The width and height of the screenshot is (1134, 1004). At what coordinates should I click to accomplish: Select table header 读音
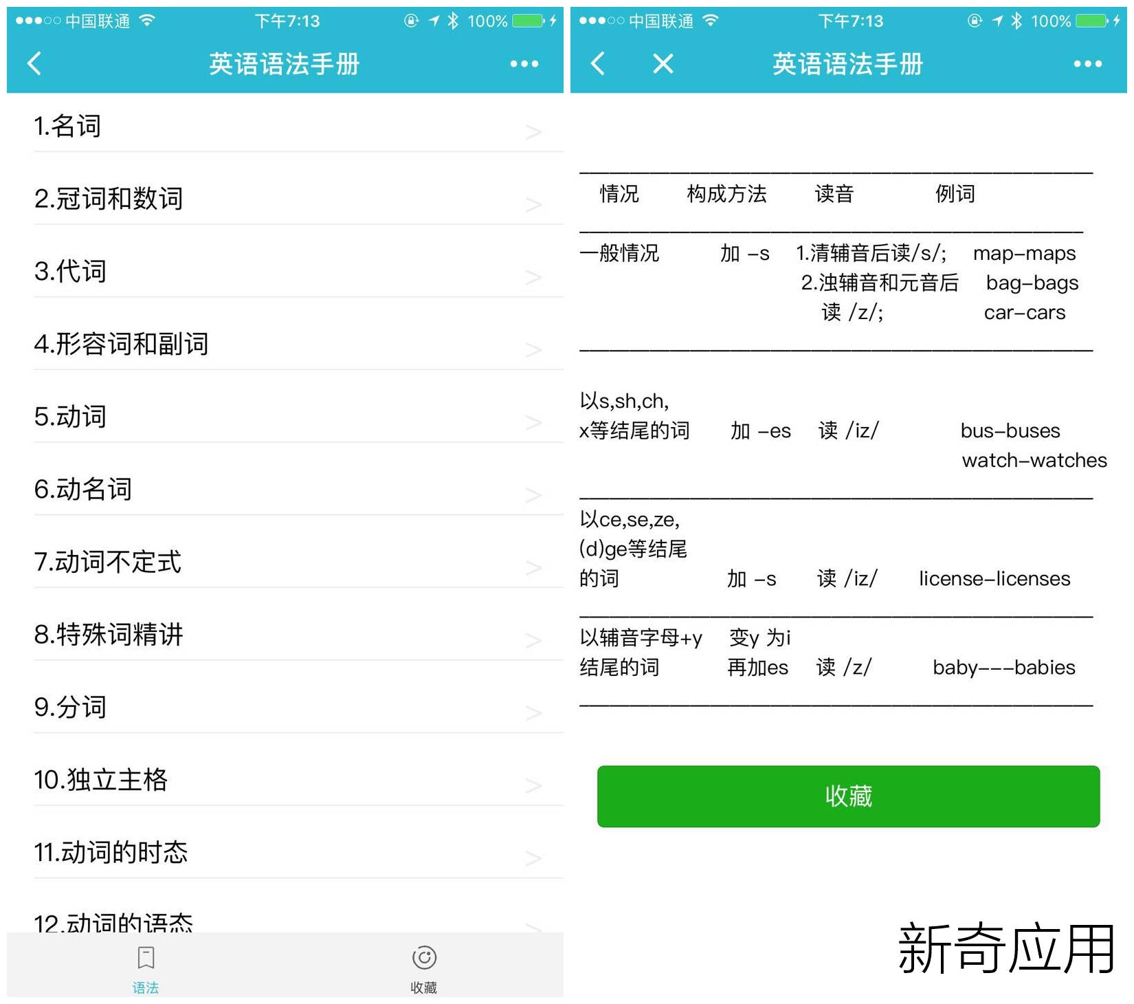pyautogui.click(x=834, y=194)
